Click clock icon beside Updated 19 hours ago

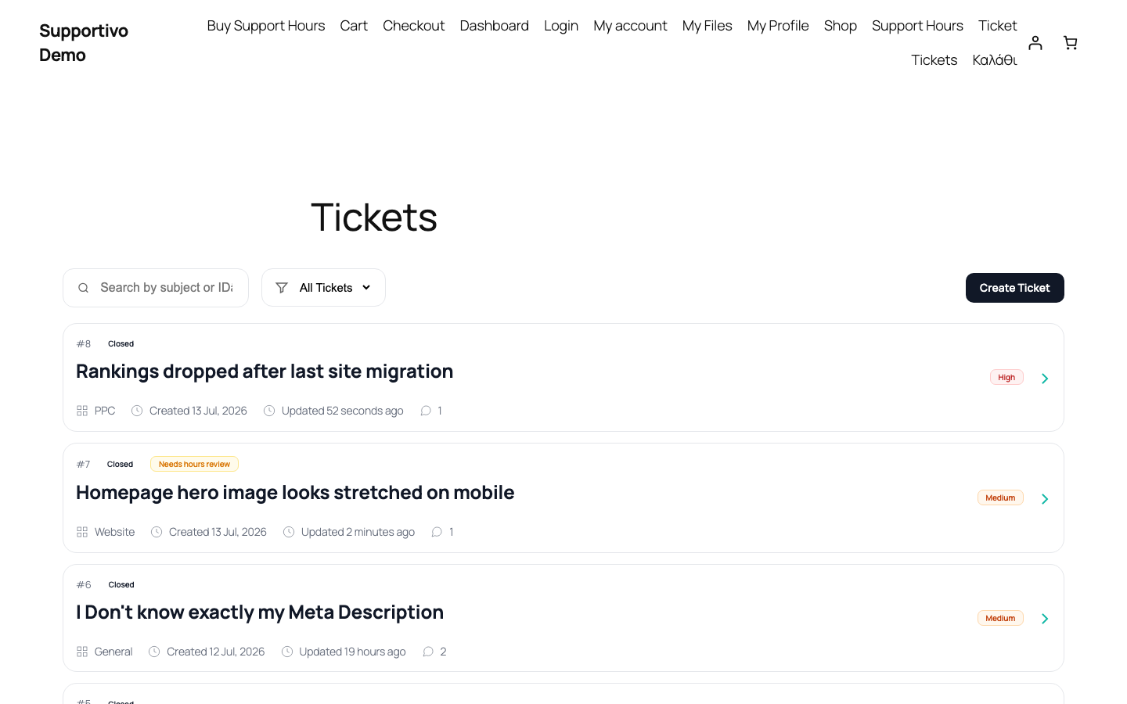(x=287, y=652)
